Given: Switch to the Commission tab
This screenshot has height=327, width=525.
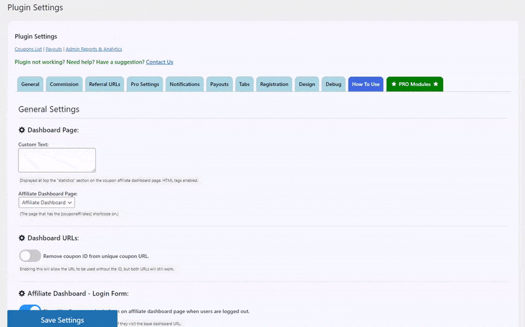Looking at the screenshot, I should (64, 84).
